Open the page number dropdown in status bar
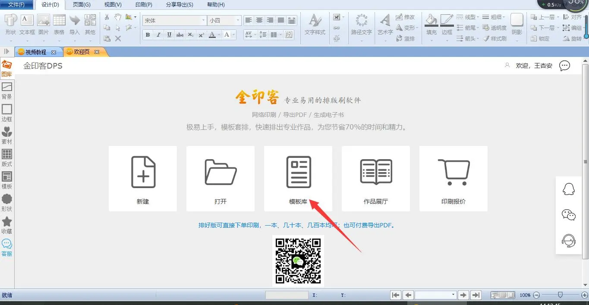This screenshot has width=589, height=305. pyautogui.click(x=453, y=295)
